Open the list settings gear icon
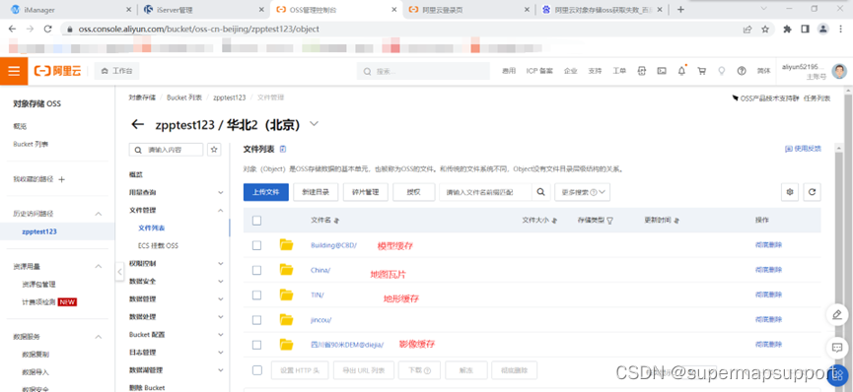The width and height of the screenshot is (853, 392). (790, 192)
